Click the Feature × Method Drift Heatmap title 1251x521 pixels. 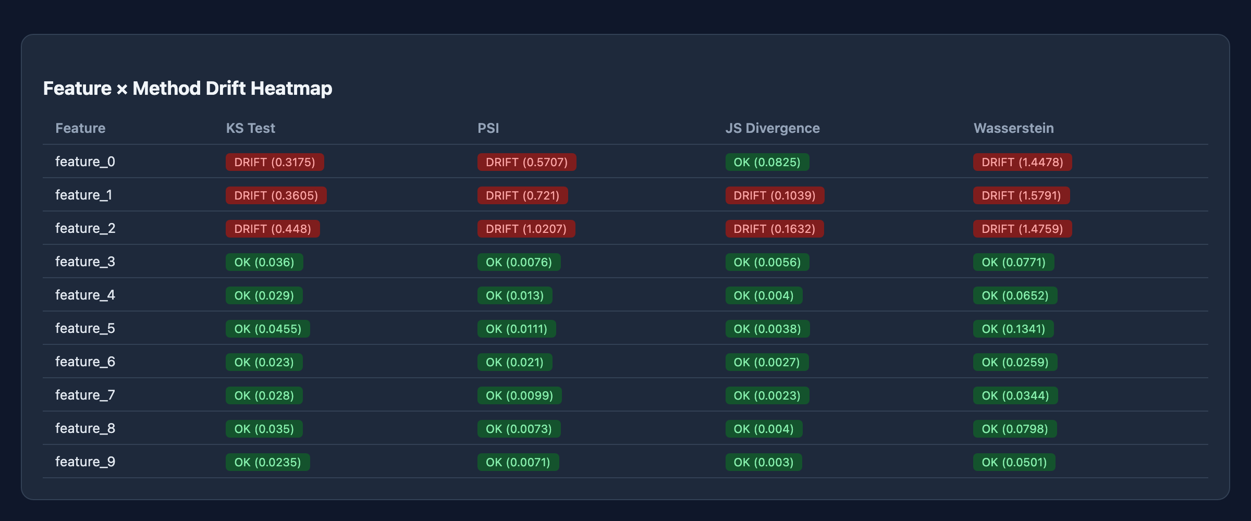pos(188,88)
